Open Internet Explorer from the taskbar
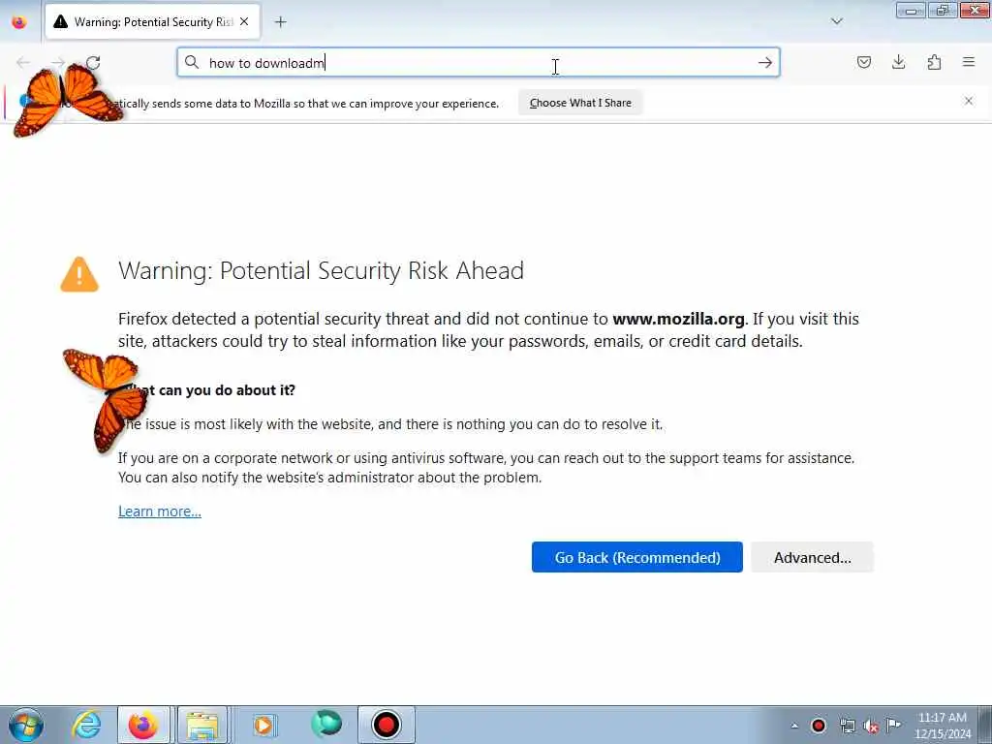Viewport: 992px width, 744px height. coord(86,725)
